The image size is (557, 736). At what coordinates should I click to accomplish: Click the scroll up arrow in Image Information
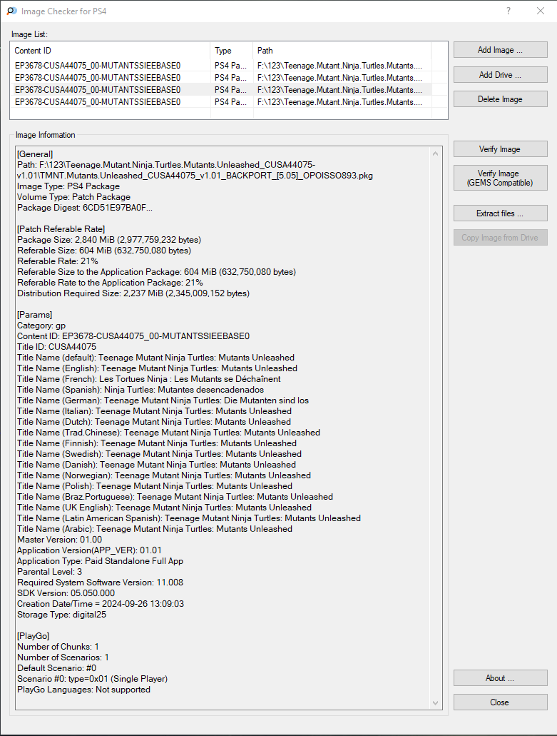click(436, 153)
